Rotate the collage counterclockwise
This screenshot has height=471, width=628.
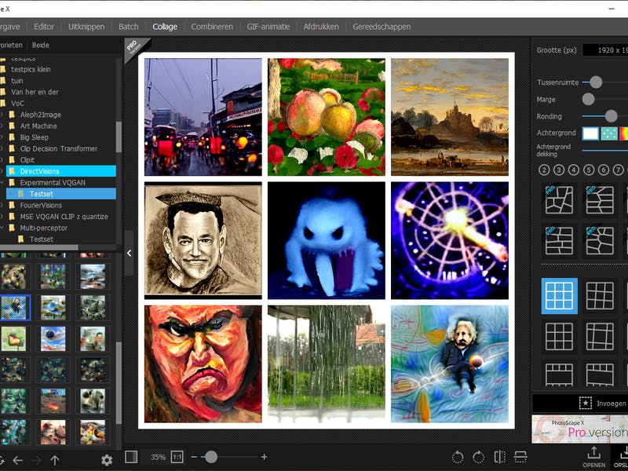pos(458,457)
